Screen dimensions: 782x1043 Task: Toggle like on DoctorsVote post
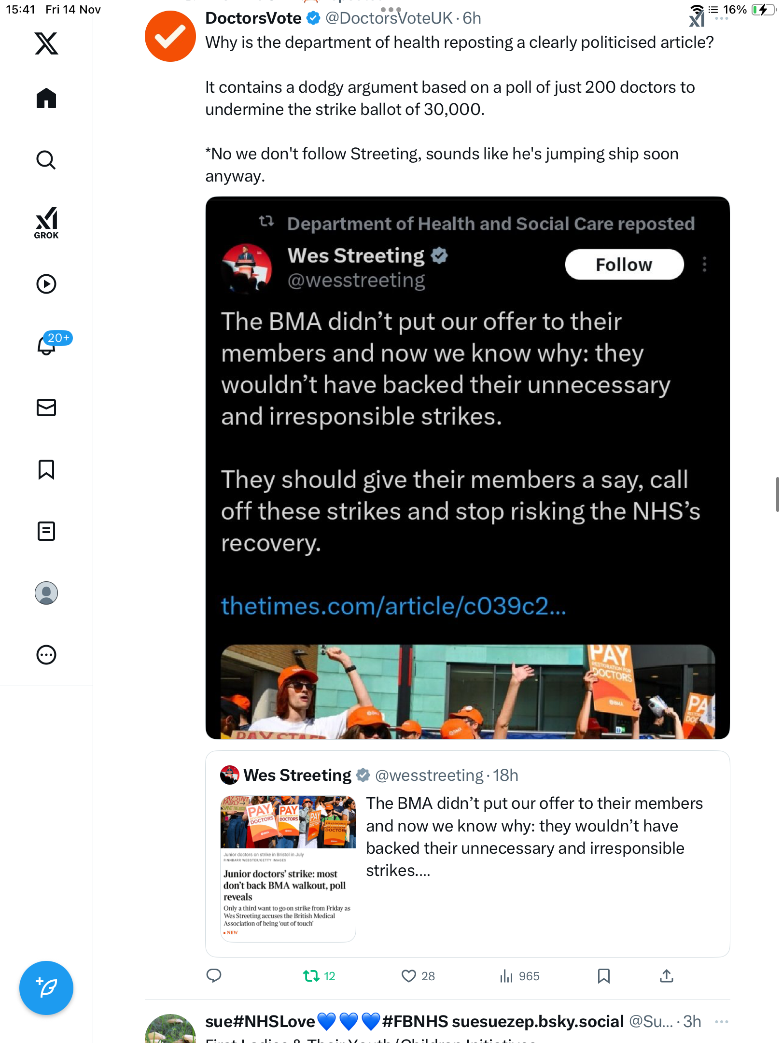pyautogui.click(x=409, y=976)
